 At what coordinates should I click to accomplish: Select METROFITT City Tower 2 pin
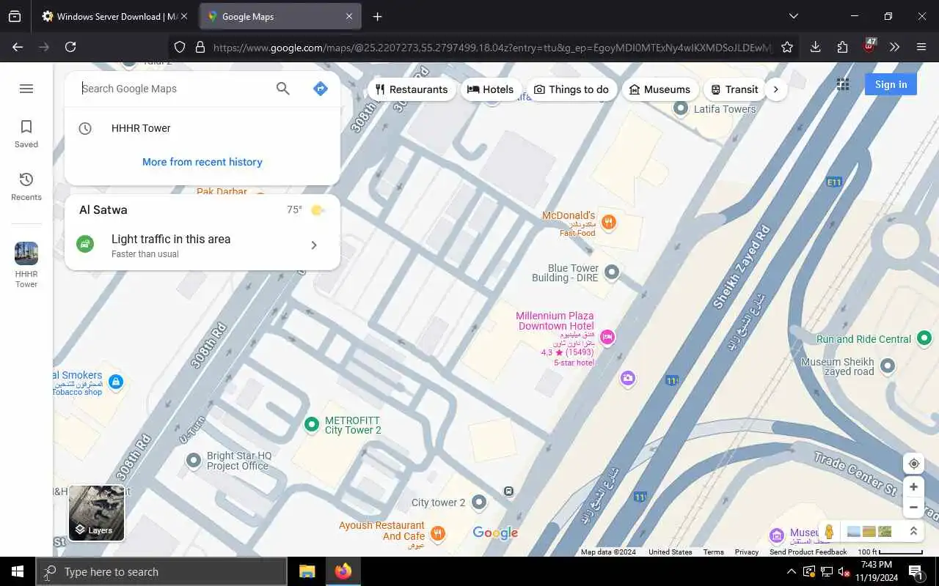(312, 423)
